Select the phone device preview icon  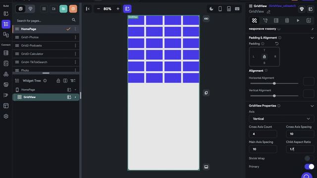(220, 9)
